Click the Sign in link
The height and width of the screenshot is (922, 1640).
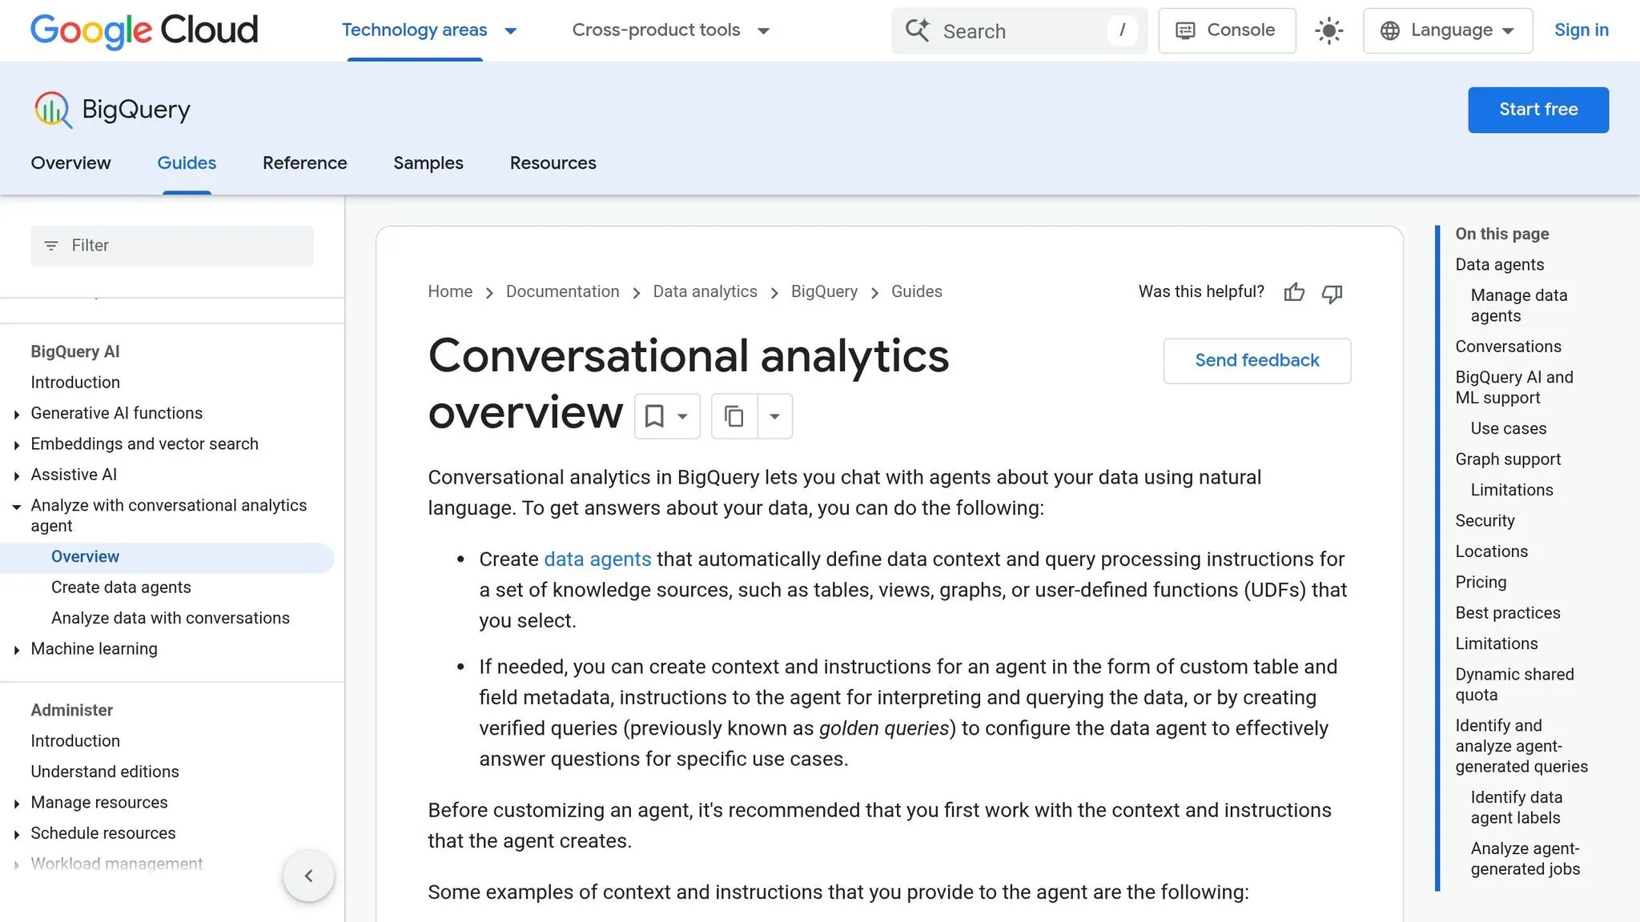[x=1581, y=30]
